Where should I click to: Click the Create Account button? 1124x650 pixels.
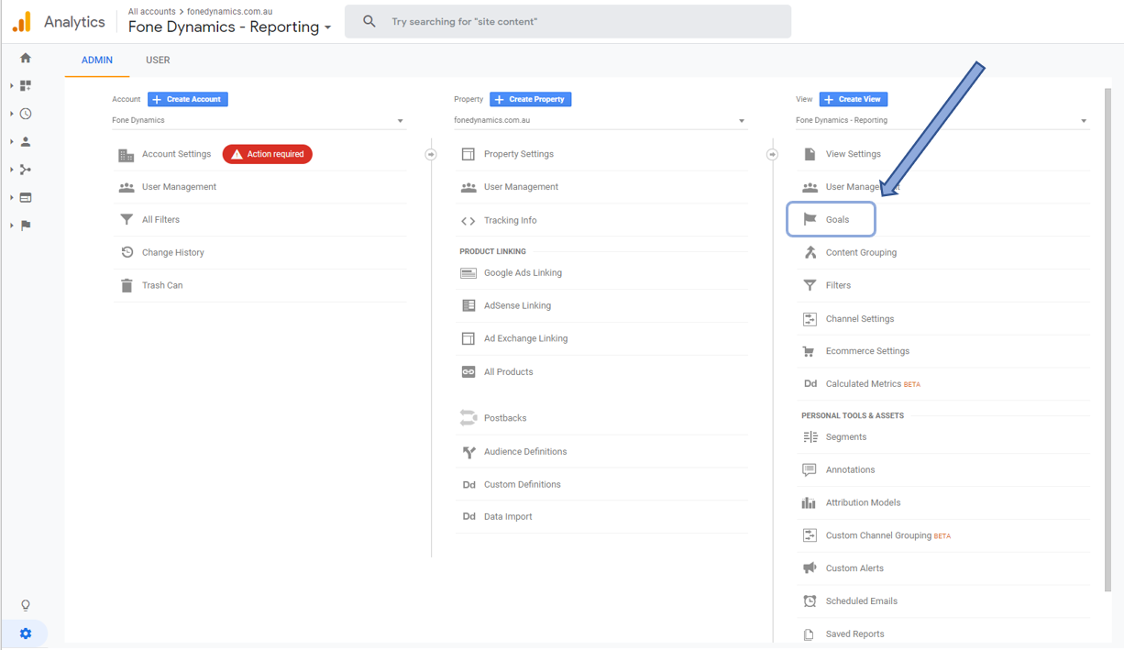coord(188,99)
